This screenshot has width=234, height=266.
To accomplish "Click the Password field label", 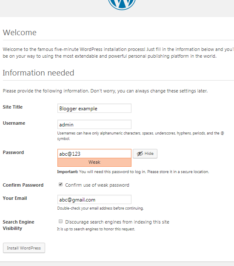I will (13, 152).
